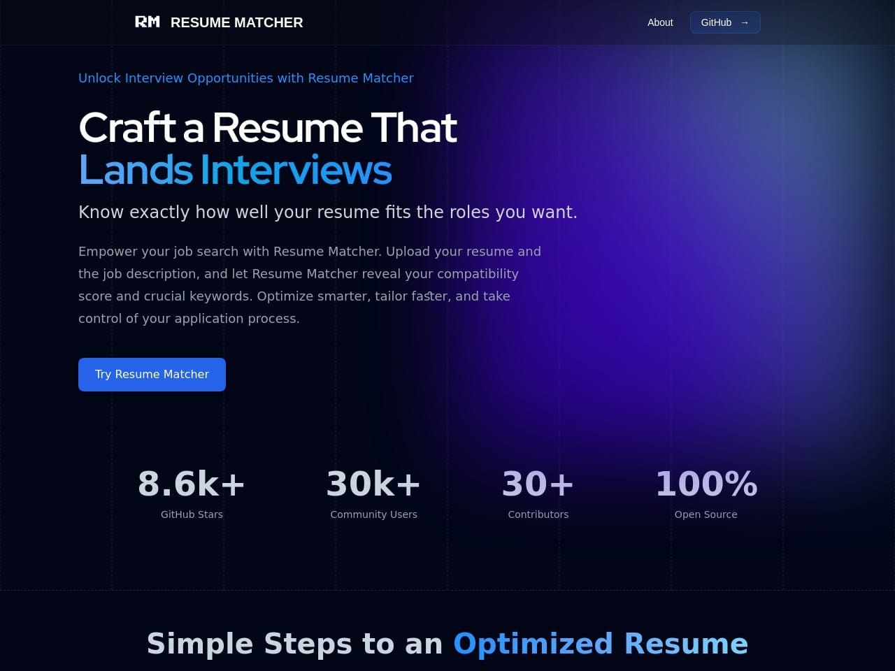The width and height of the screenshot is (895, 671).
Task: Select the Empower your job search paragraph
Action: (310, 284)
